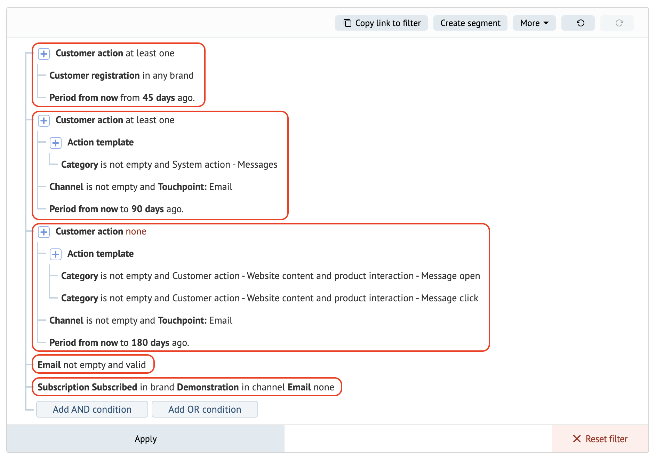
Task: Click the redo arrow icon button
Action: 617,23
